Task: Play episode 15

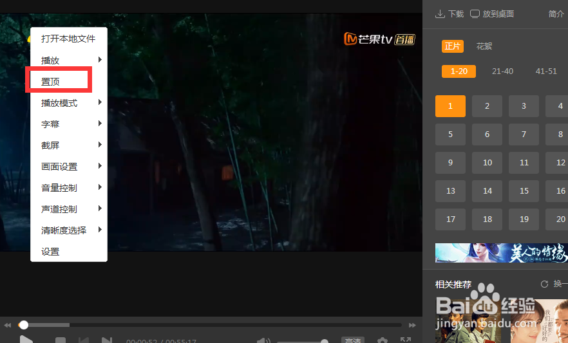Action: pos(524,190)
